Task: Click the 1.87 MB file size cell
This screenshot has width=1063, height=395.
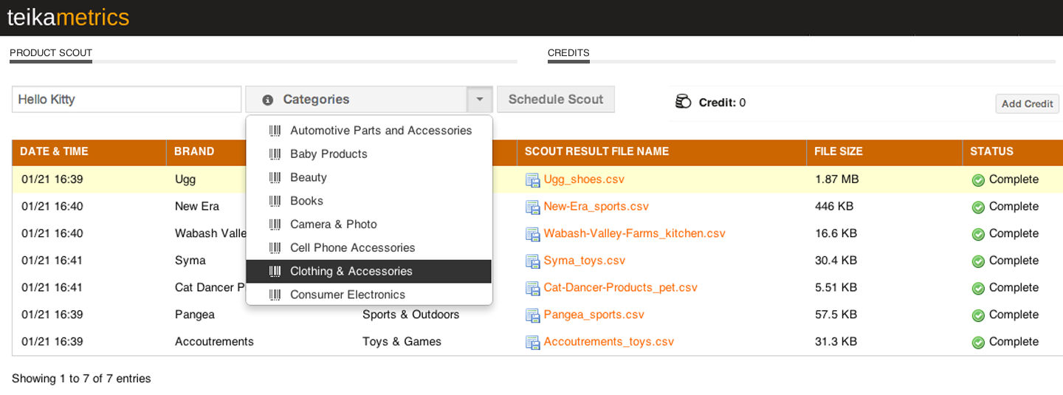Action: tap(836, 179)
